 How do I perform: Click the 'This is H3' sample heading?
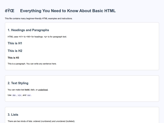[13, 58]
